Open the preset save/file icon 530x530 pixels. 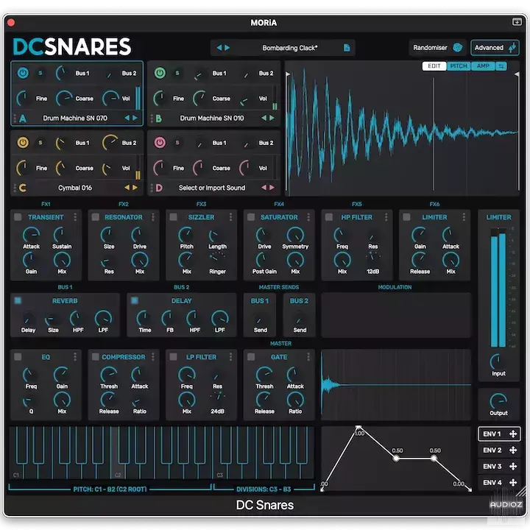point(347,48)
